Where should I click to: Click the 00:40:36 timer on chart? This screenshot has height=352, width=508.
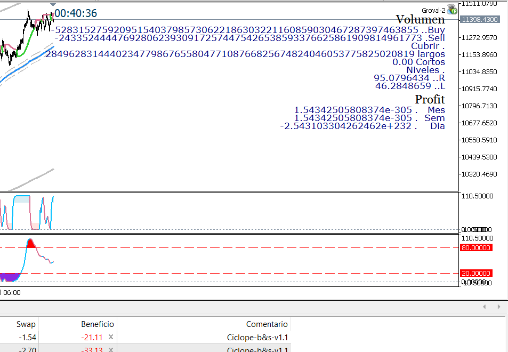click(x=76, y=13)
